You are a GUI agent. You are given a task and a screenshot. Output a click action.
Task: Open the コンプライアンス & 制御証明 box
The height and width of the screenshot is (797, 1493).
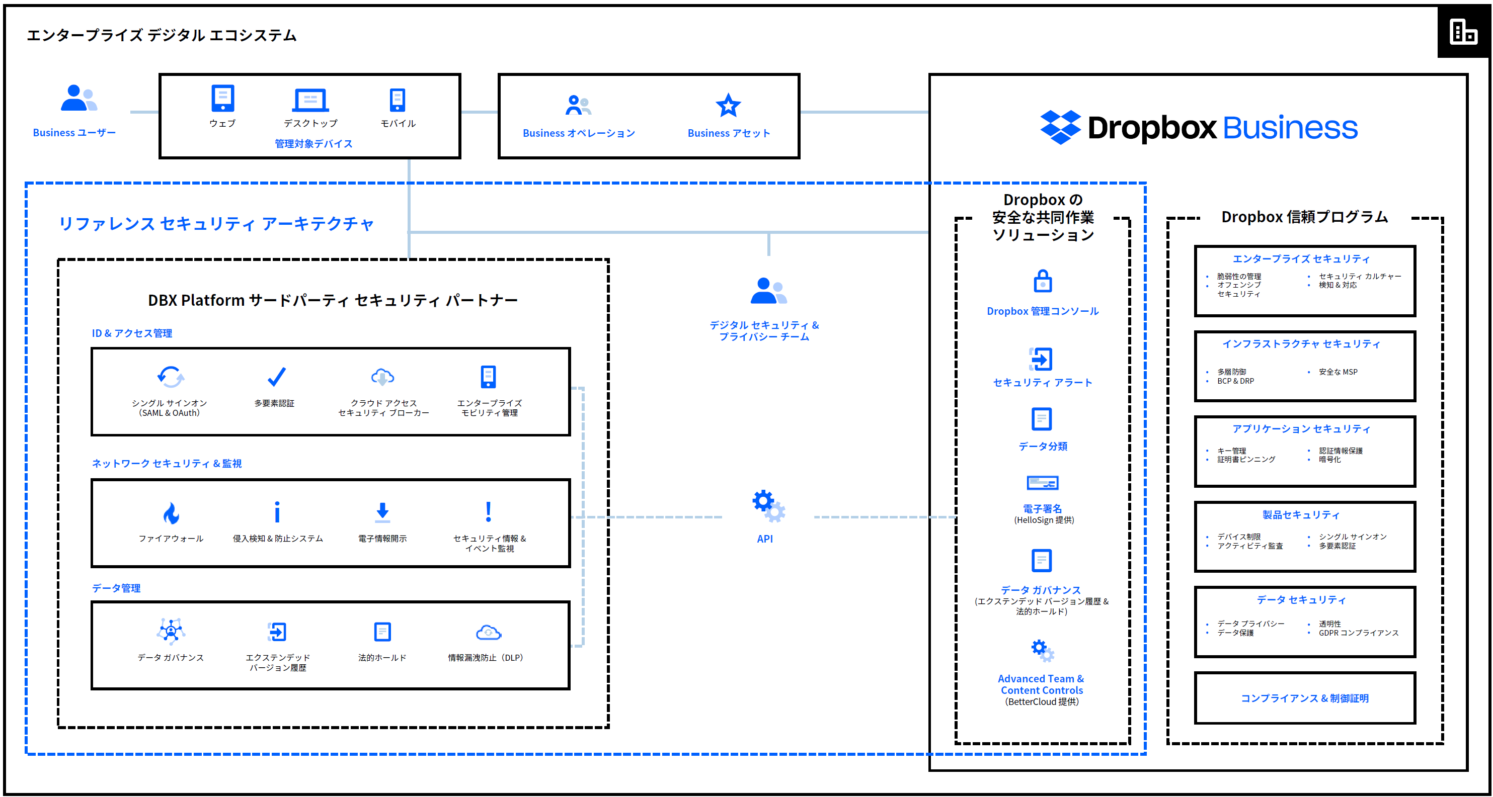pyautogui.click(x=1304, y=698)
